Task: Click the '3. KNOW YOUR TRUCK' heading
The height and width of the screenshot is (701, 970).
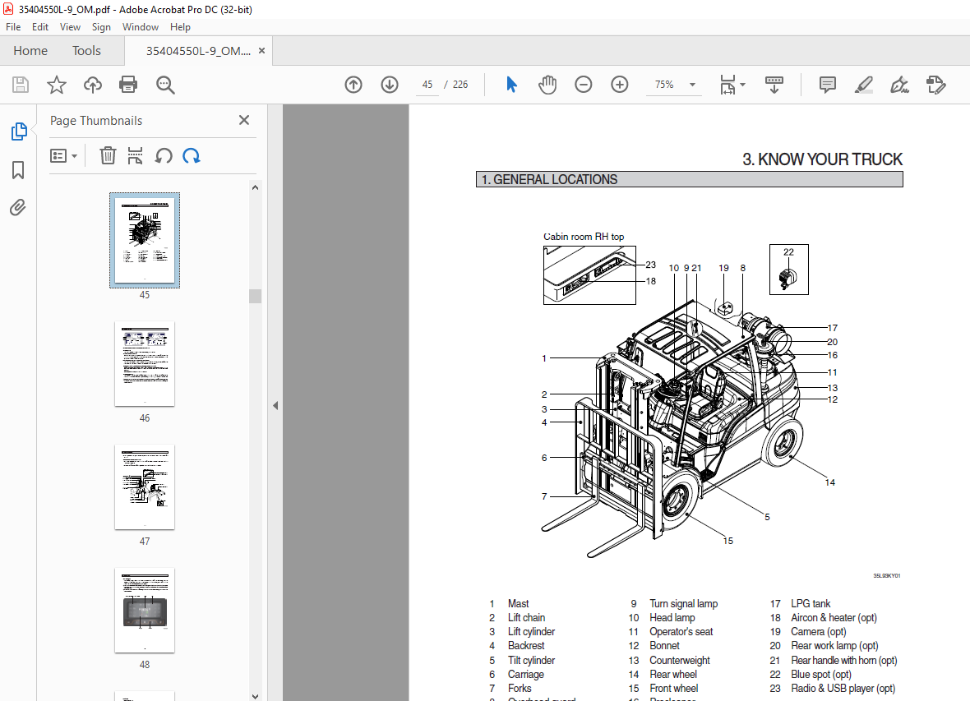Action: tap(822, 159)
